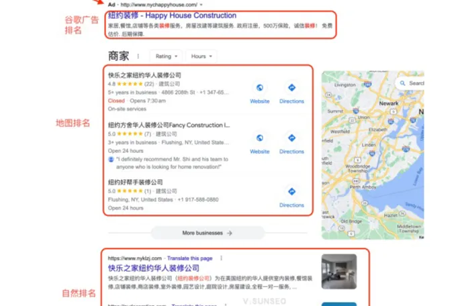Screen dimensions: 460x306
Task: Click Directions icon for Fancy Construction
Action: tap(291, 138)
